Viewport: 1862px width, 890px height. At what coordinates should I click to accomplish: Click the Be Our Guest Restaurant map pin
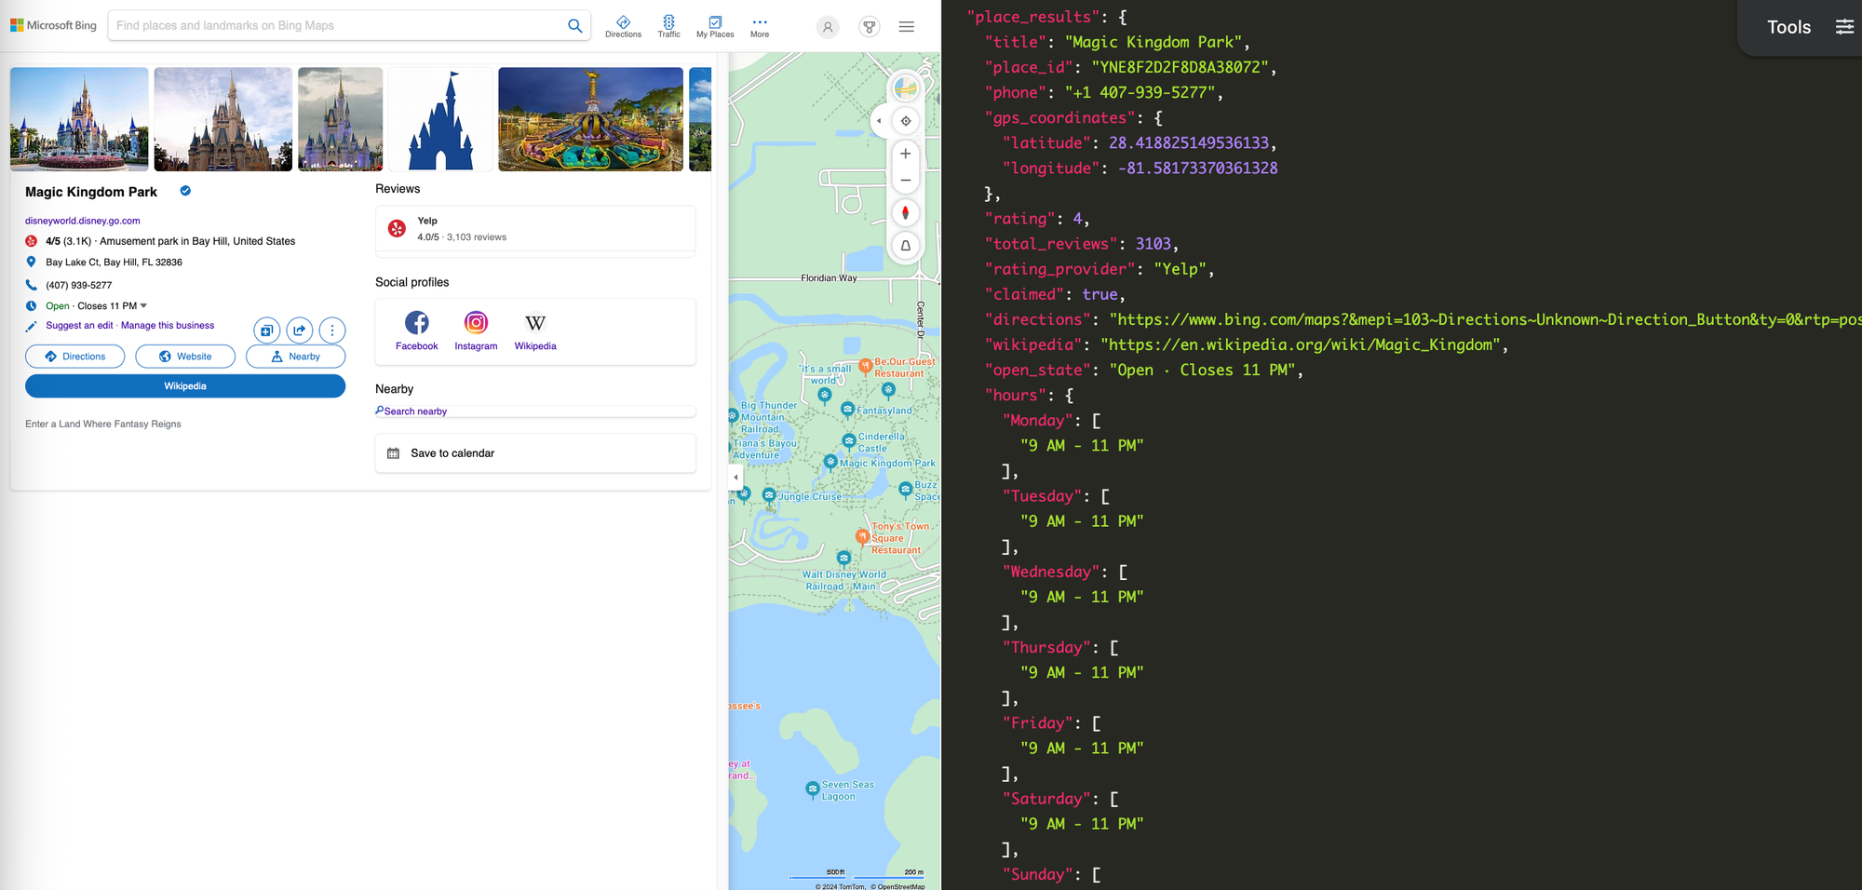(866, 366)
